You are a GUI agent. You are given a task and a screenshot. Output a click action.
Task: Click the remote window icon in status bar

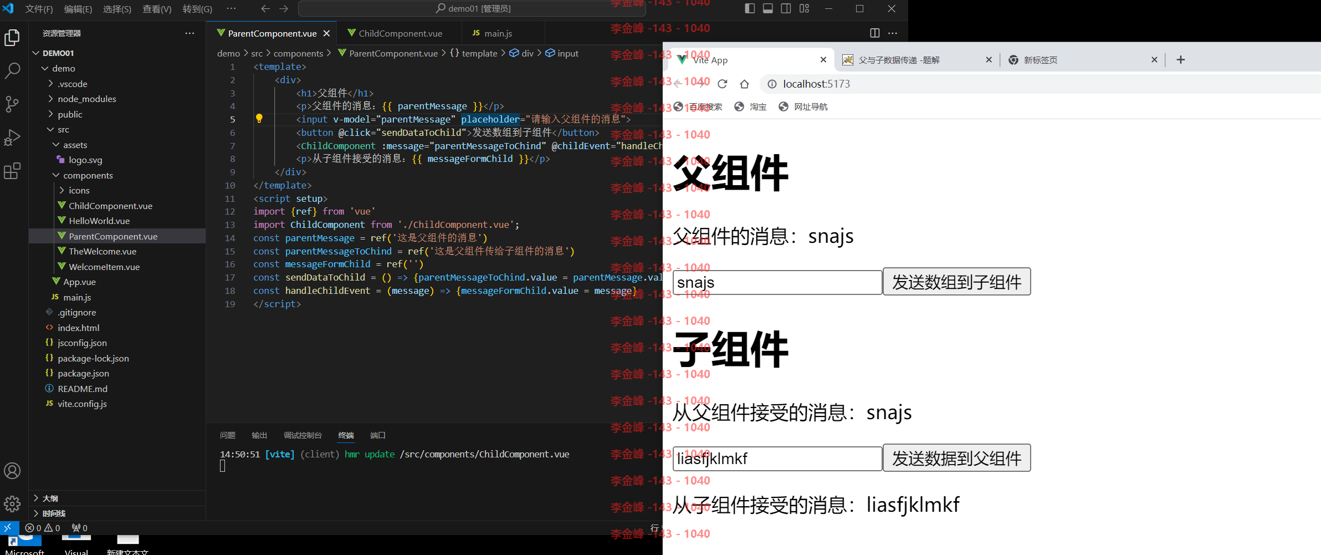tap(8, 528)
